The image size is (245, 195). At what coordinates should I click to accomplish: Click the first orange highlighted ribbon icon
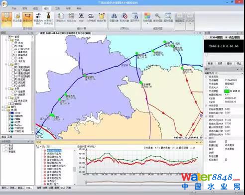pos(6,19)
